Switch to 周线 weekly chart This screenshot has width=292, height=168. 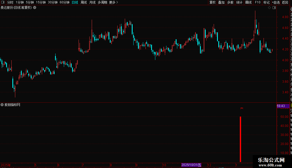[84, 2]
